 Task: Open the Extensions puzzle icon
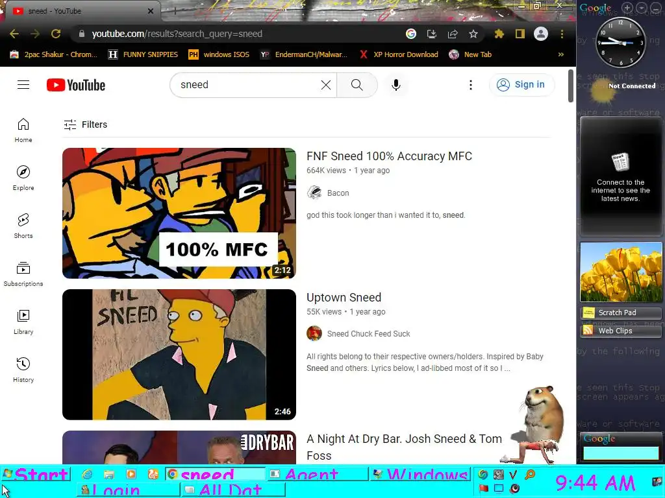[499, 34]
